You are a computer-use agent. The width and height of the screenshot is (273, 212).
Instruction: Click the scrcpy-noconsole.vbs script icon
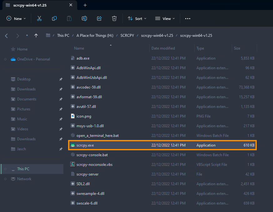coord(73,164)
